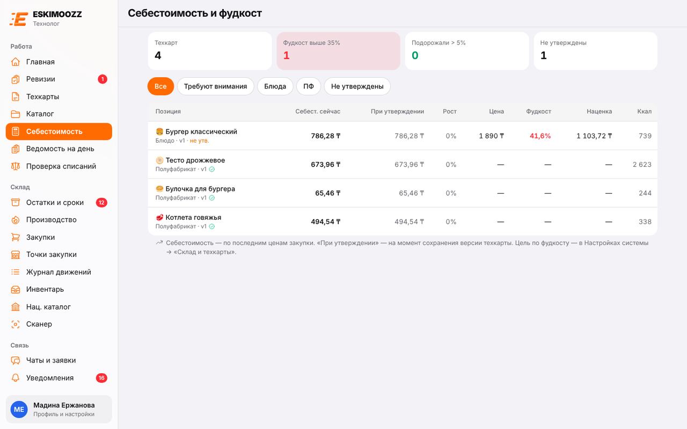Click the Каталог folder icon
The image size is (687, 429).
[x=16, y=114]
